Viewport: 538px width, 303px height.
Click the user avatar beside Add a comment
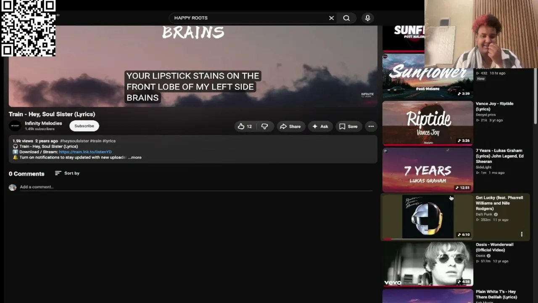click(13, 187)
